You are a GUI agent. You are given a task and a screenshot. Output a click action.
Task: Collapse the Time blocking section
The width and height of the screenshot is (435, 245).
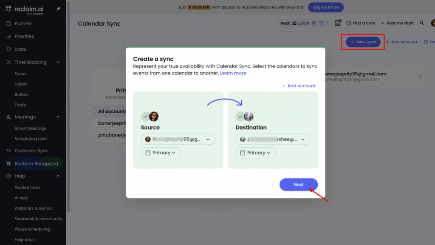pyautogui.click(x=57, y=62)
